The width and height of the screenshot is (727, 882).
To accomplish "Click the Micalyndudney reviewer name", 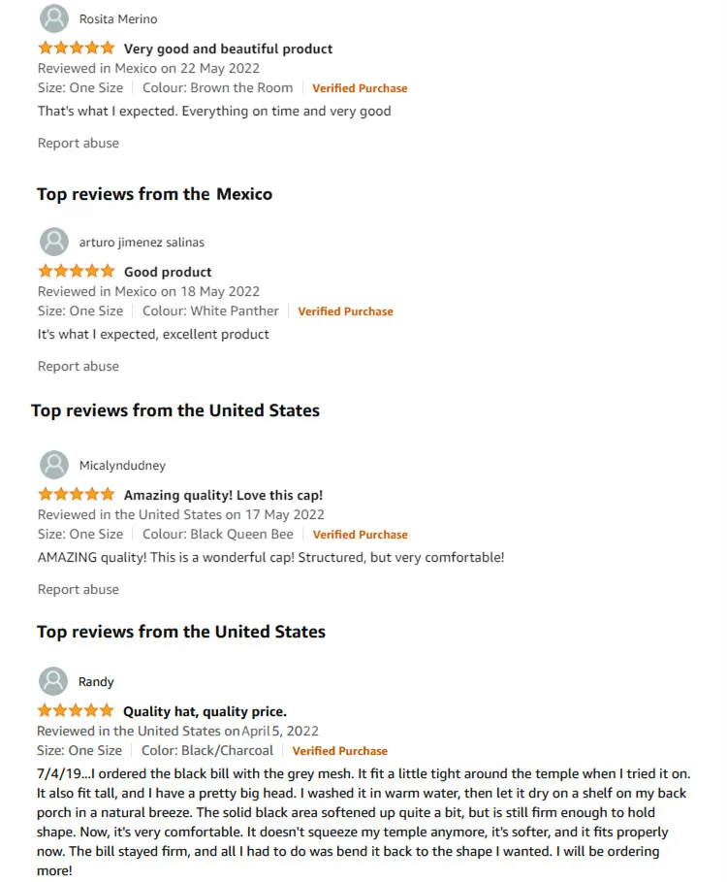I will coord(122,465).
